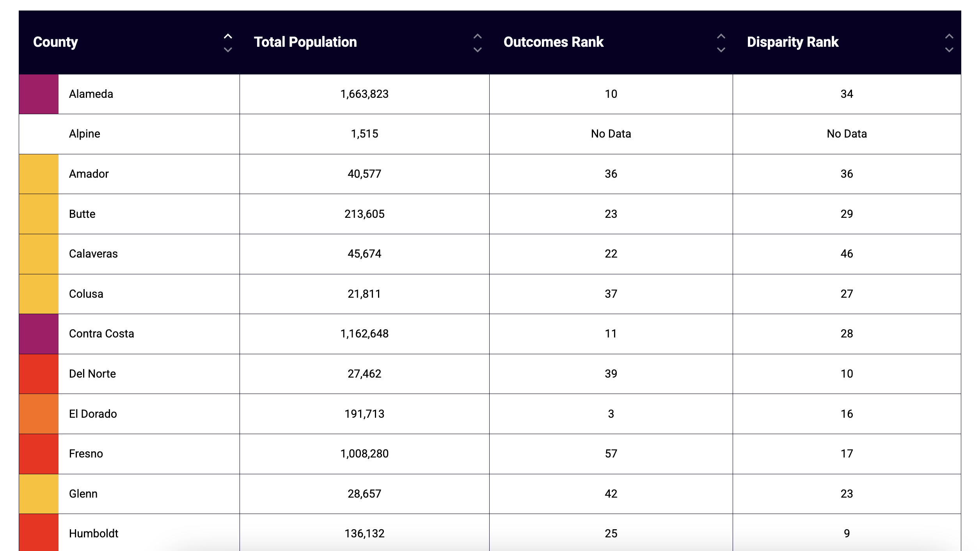Click the Total Population header label
Image resolution: width=980 pixels, height=551 pixels.
[305, 42]
